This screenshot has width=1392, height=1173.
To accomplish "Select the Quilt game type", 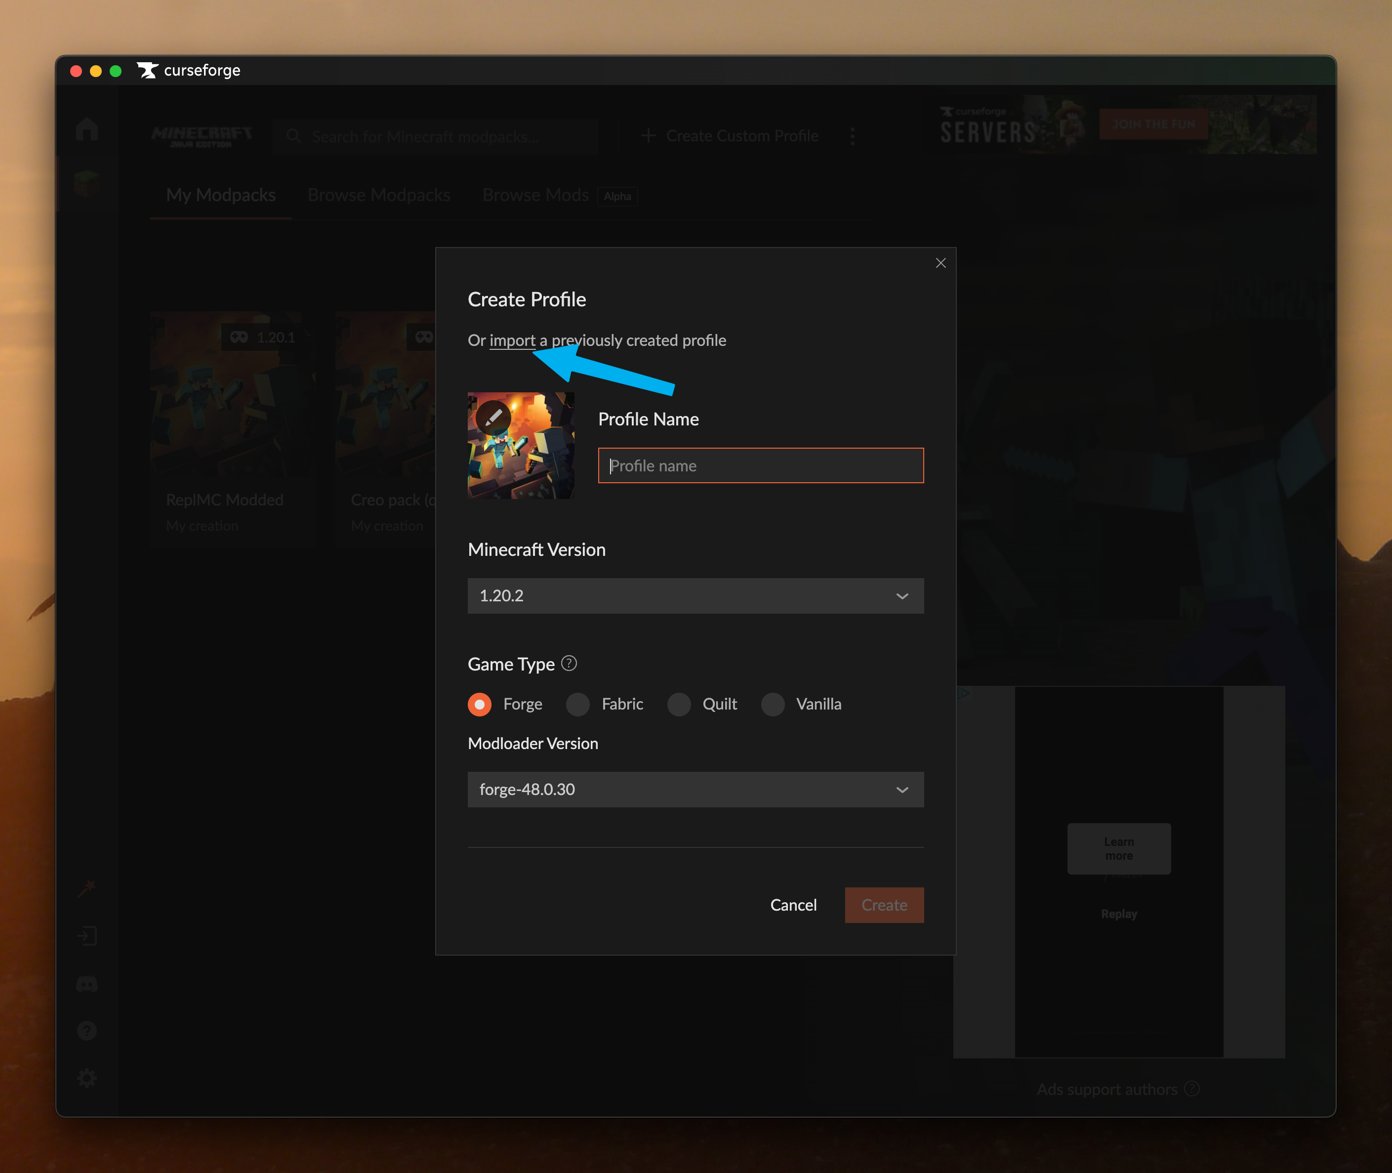I will pyautogui.click(x=679, y=704).
